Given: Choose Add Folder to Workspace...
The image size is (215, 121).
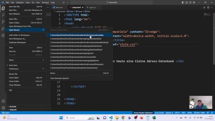Looking at the screenshot, I should [26, 35].
